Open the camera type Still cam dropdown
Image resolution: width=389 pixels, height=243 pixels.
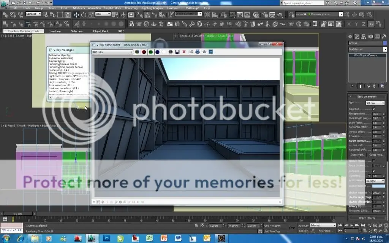pyautogui.click(x=375, y=103)
